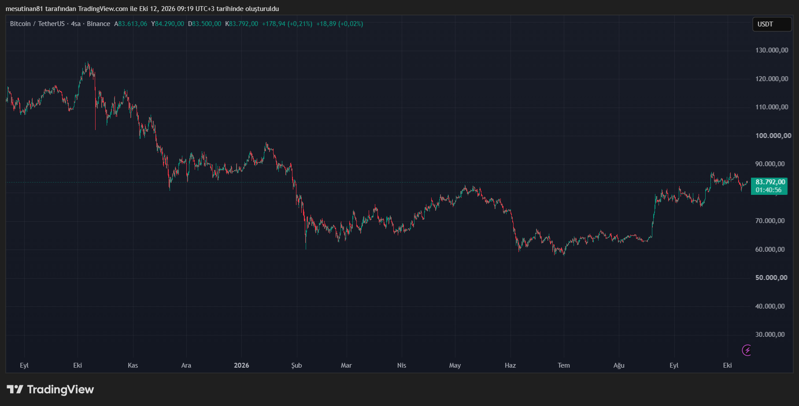Click the close value K83.792,00
The width and height of the screenshot is (799, 406).
click(x=242, y=24)
